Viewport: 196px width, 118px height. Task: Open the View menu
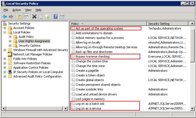(x=28, y=10)
